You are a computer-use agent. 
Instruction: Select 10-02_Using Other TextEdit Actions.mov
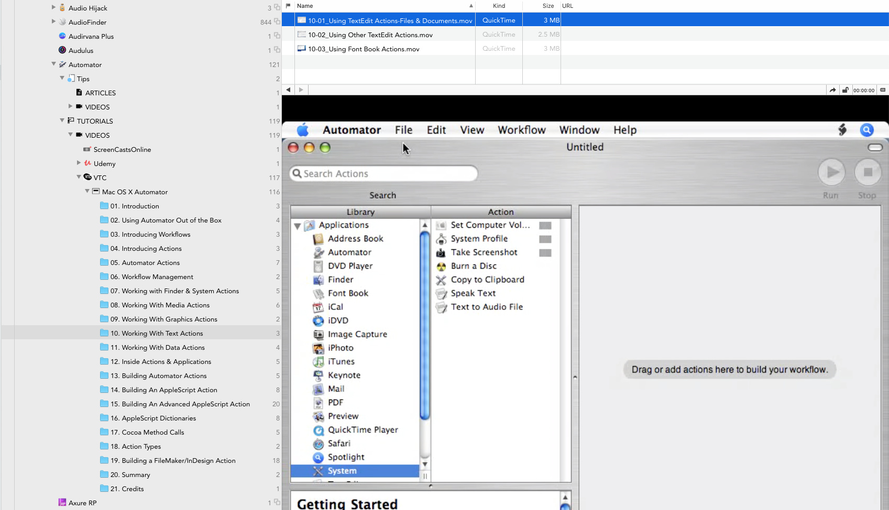click(x=370, y=35)
